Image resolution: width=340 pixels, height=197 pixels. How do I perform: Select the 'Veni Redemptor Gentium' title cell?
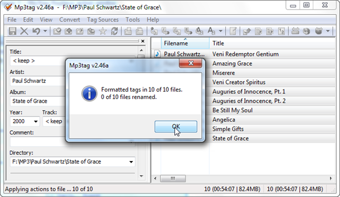coord(245,54)
